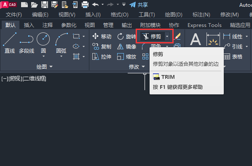
Task: Select the hatch fill tool icon
Action: coord(76,56)
